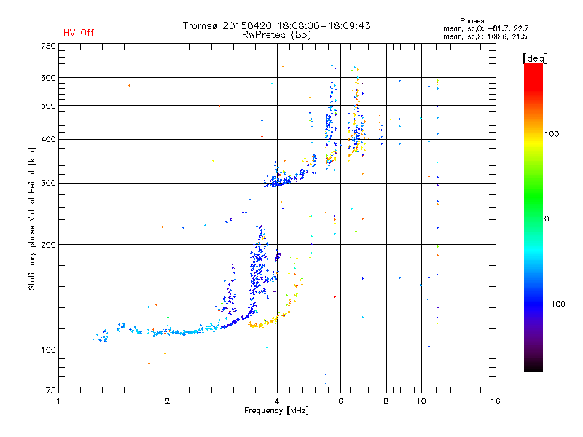The height and width of the screenshot is (437, 583).
Task: Click the 'Frequency [MHz]' axis title
Action: point(276,411)
